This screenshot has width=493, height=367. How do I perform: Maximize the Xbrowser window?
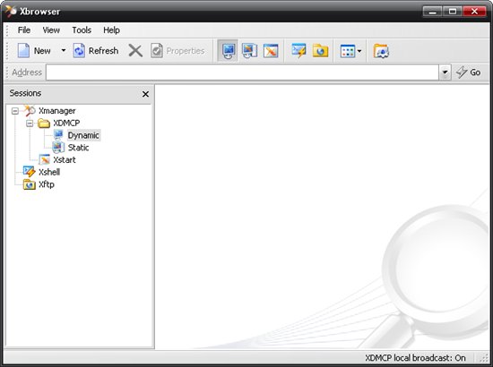tap(452, 12)
